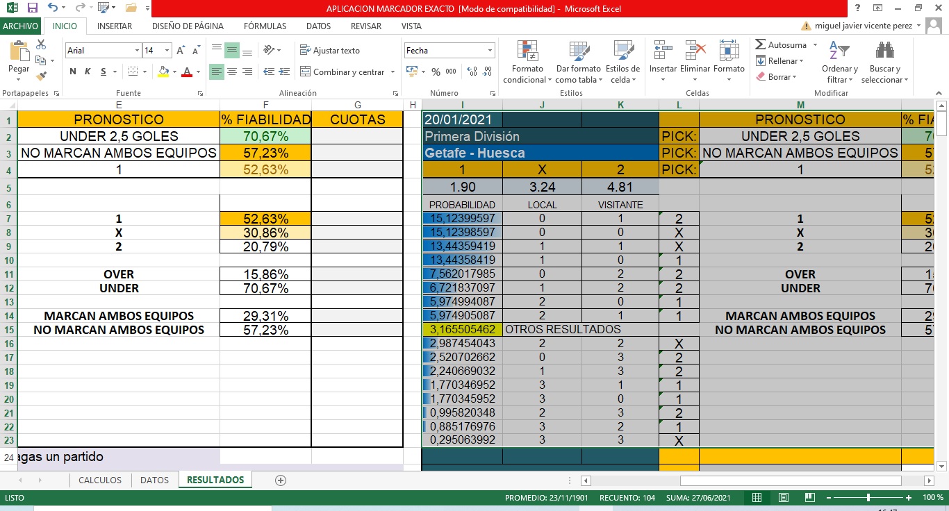Screen dimensions: 949x511
Task: Open the font size 14 dropdown
Action: click(167, 51)
